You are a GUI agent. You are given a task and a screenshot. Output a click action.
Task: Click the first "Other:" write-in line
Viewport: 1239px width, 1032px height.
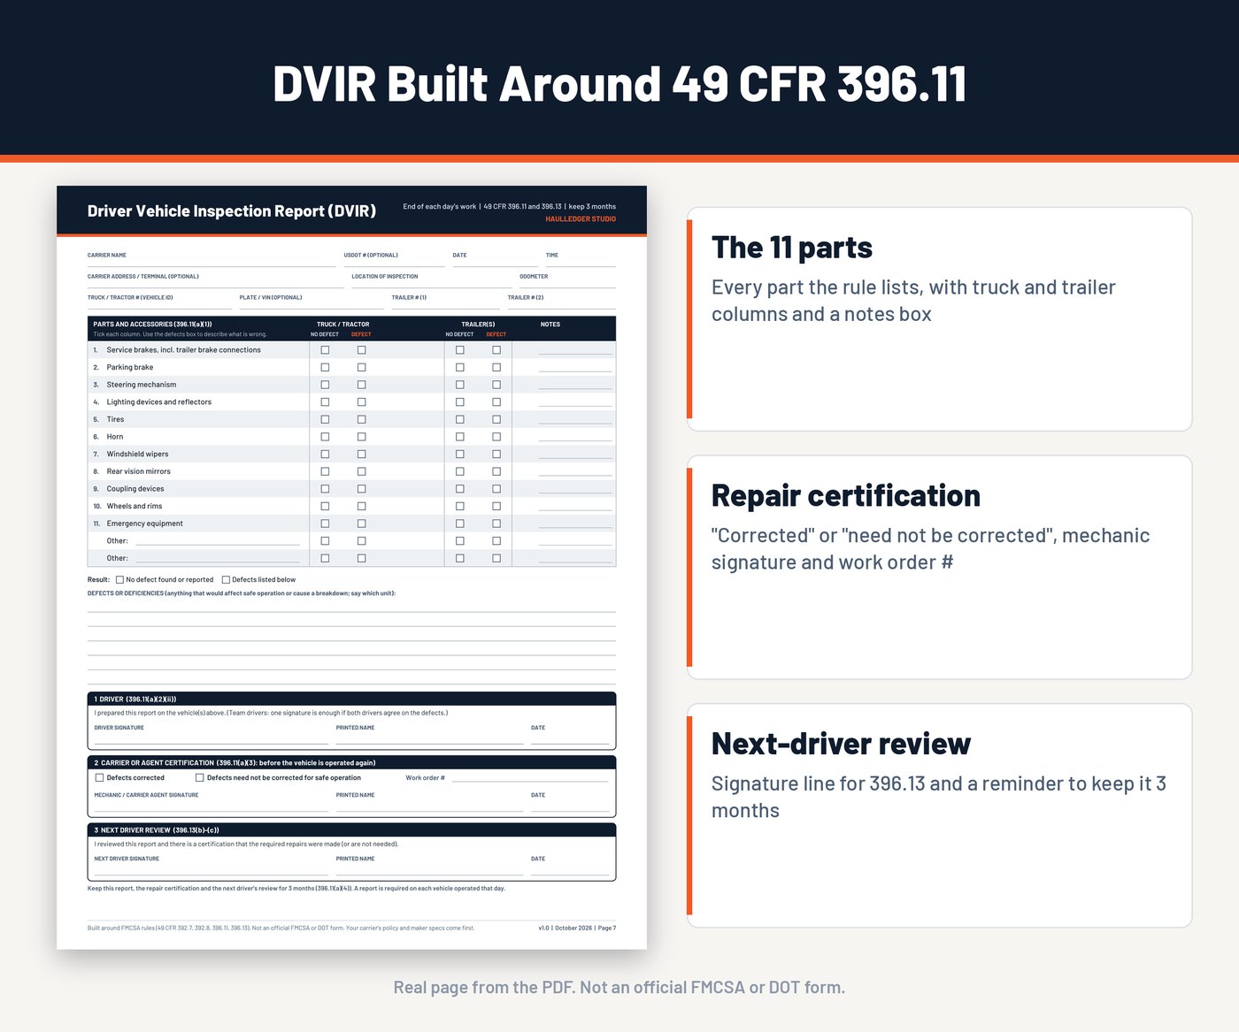click(218, 541)
